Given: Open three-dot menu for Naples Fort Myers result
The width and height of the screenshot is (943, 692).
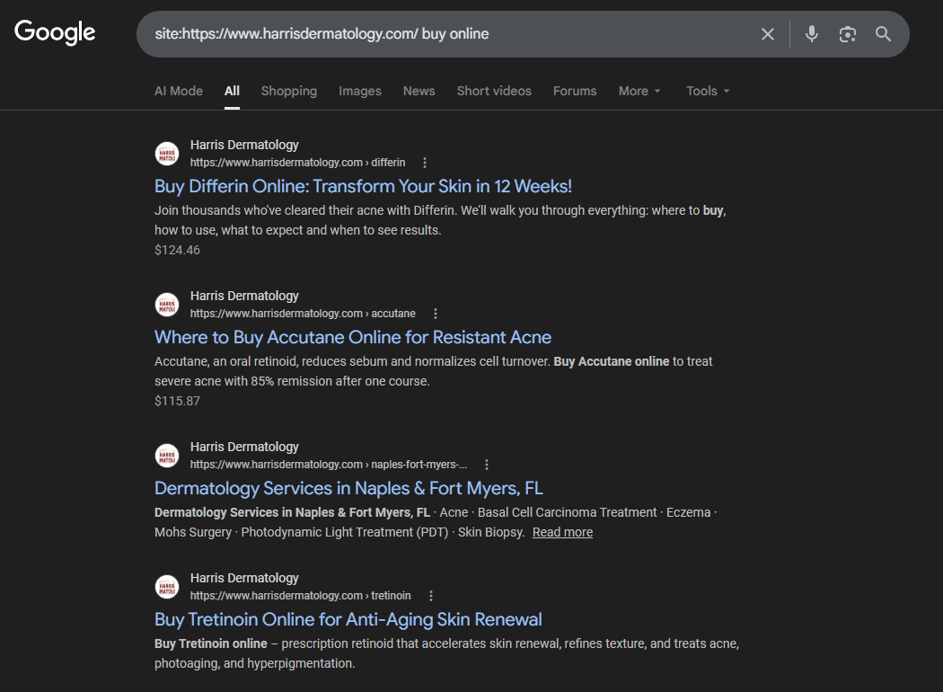Looking at the screenshot, I should point(487,465).
